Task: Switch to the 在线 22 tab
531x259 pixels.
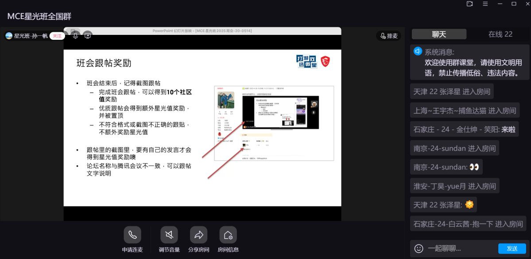Action: [x=500, y=34]
